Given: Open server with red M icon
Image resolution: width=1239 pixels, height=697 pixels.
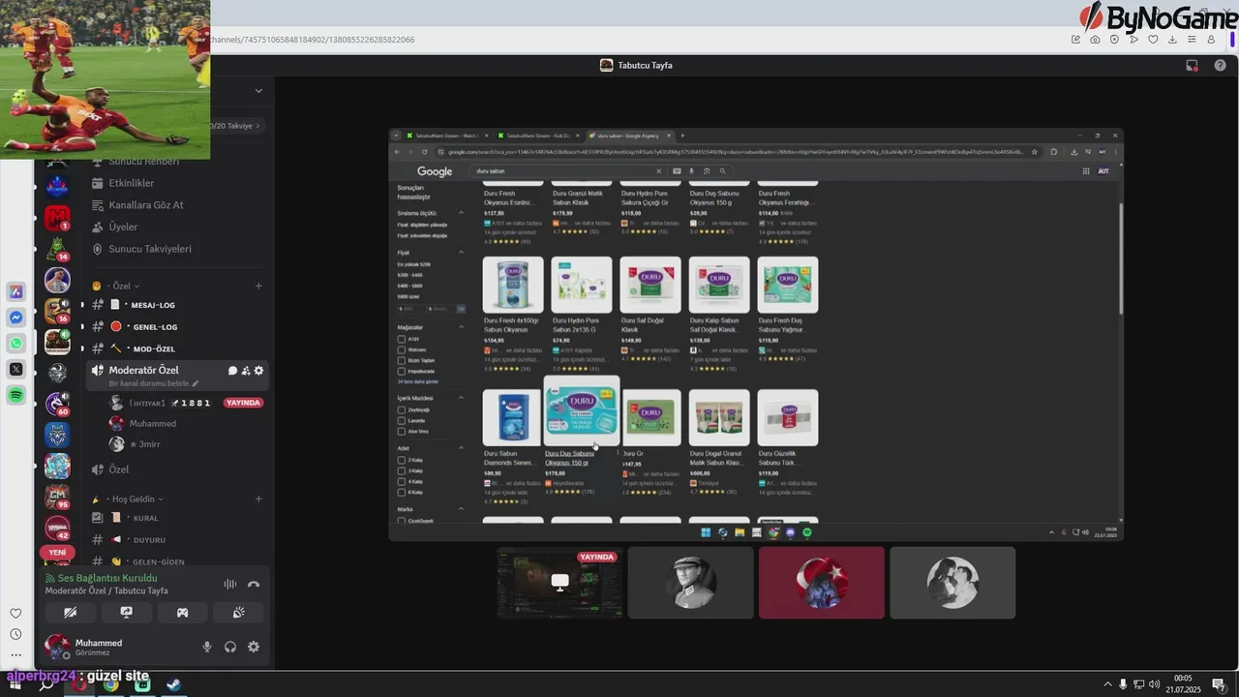Looking at the screenshot, I should [57, 219].
